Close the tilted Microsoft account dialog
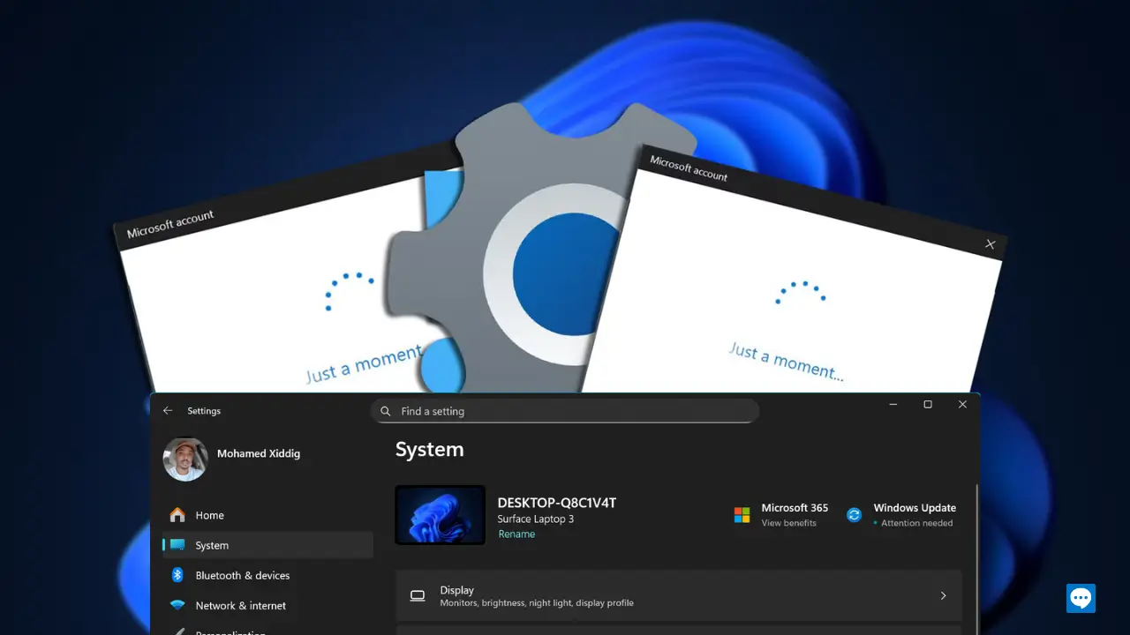This screenshot has height=635, width=1130. (x=990, y=244)
